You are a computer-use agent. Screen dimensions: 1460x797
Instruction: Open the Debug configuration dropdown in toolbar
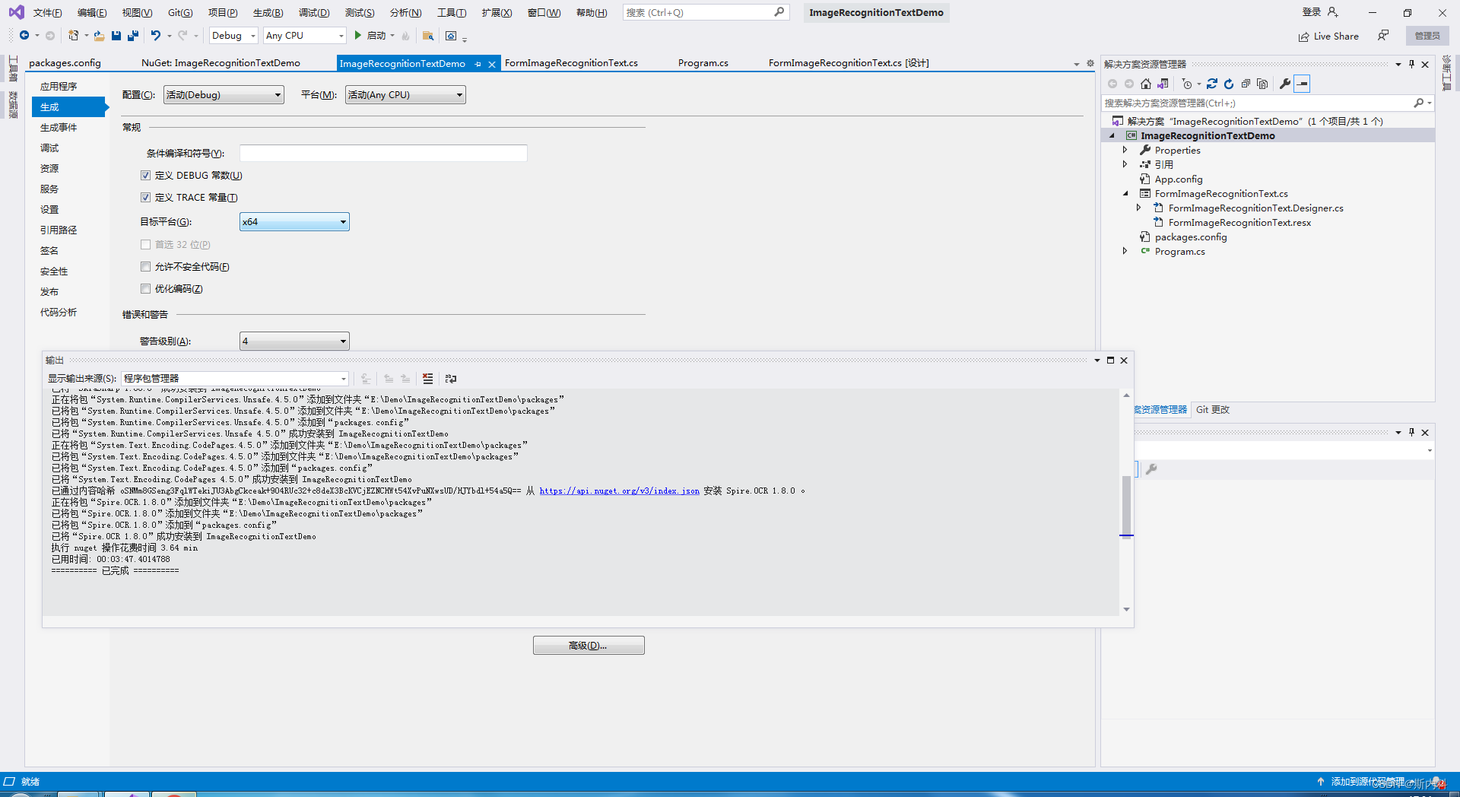coord(233,35)
